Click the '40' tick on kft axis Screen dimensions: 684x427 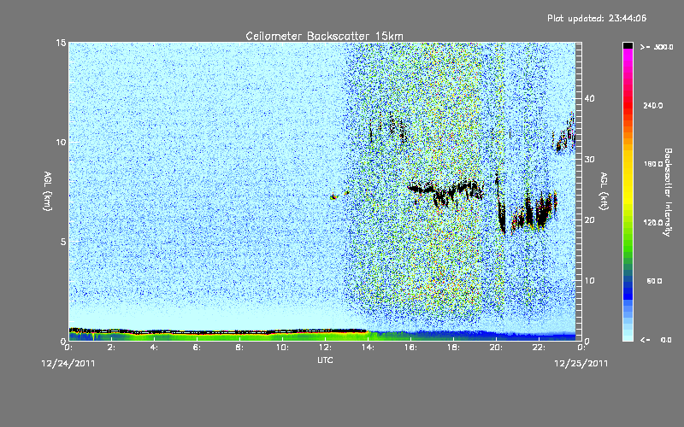pos(589,98)
